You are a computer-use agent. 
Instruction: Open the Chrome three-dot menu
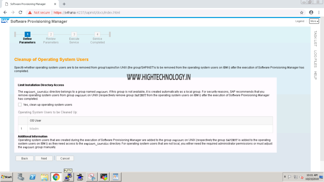[319, 13]
